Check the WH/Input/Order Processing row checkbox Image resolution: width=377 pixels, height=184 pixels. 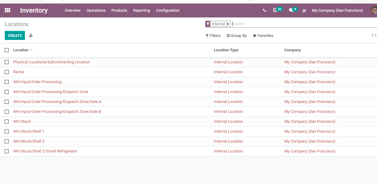tap(7, 82)
